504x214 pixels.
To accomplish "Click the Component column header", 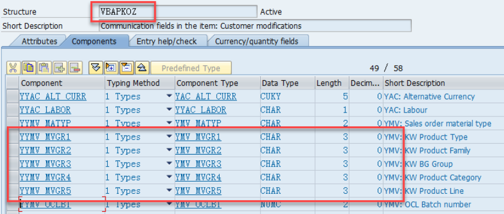I will coord(62,83).
